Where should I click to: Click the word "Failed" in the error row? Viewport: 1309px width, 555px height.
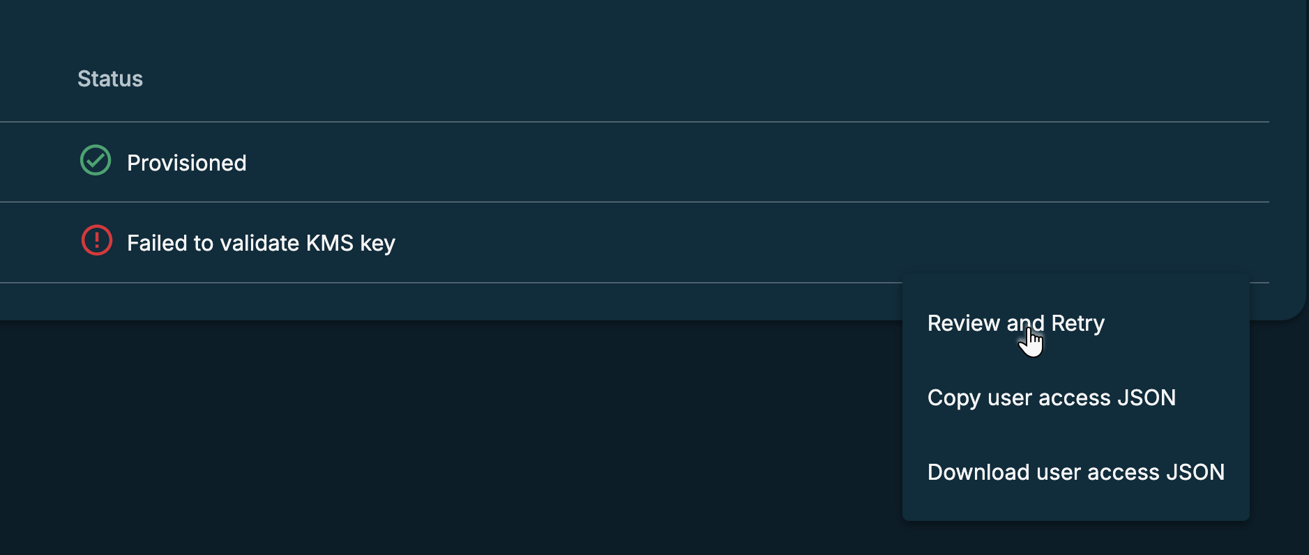click(x=157, y=243)
